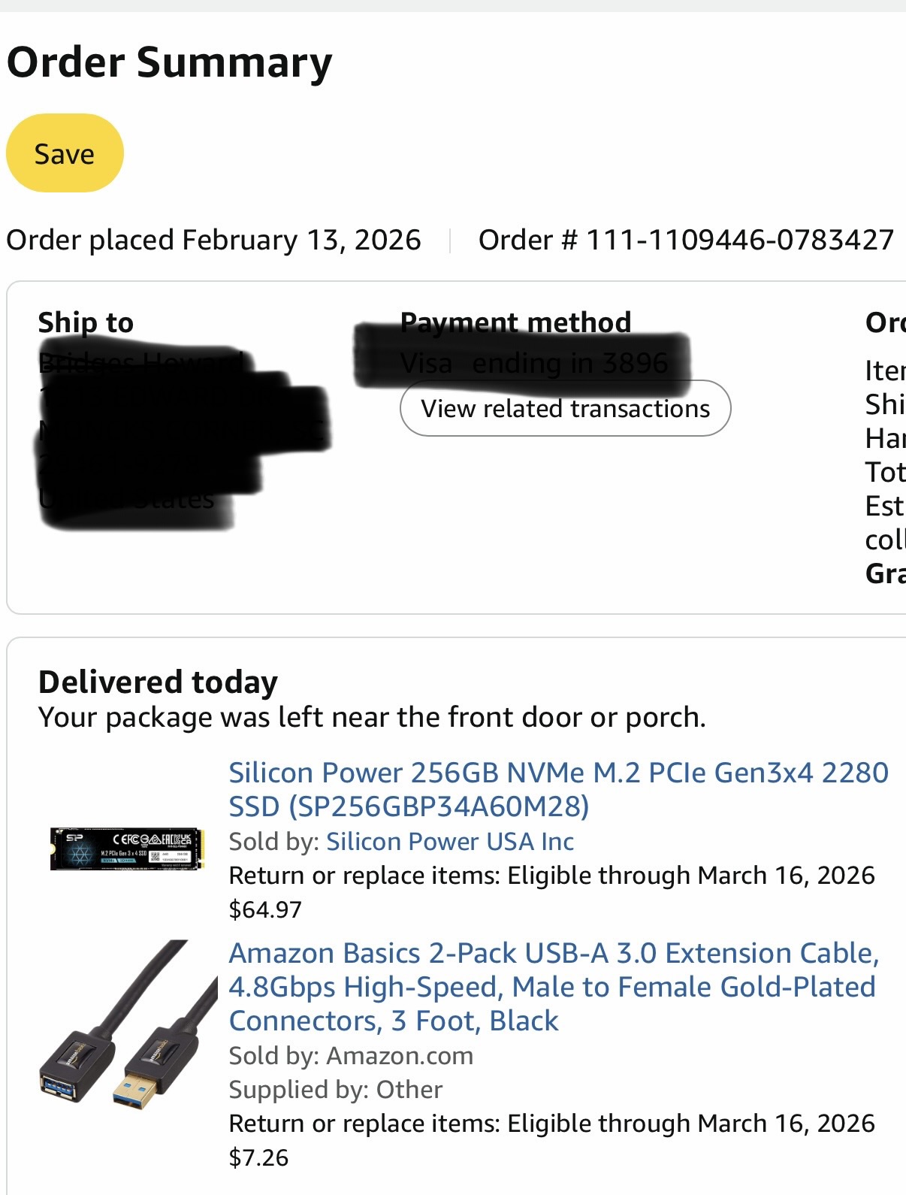The width and height of the screenshot is (906, 1195).
Task: Click the yellow Save button
Action: click(65, 153)
